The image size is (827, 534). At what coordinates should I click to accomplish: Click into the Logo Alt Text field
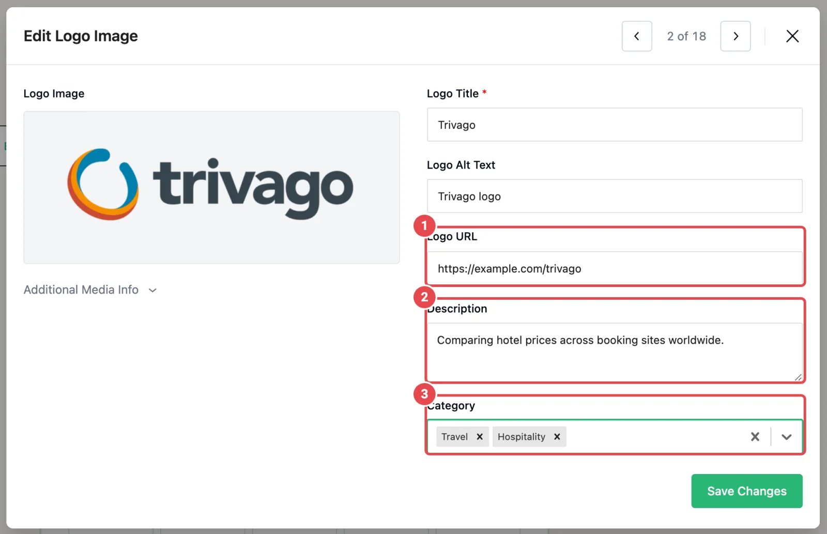pos(614,196)
